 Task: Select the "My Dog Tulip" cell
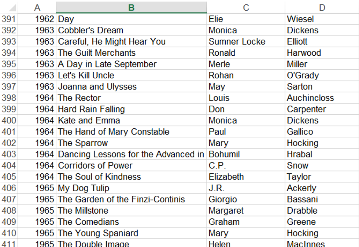tap(131, 188)
